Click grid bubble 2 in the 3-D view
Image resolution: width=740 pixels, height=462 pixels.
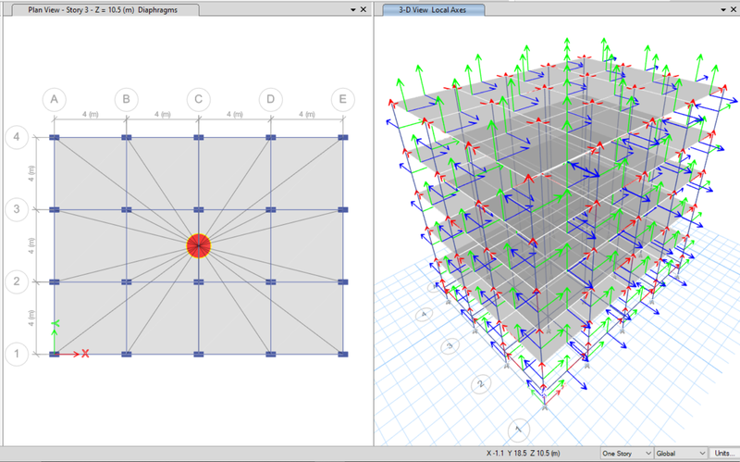(x=481, y=384)
